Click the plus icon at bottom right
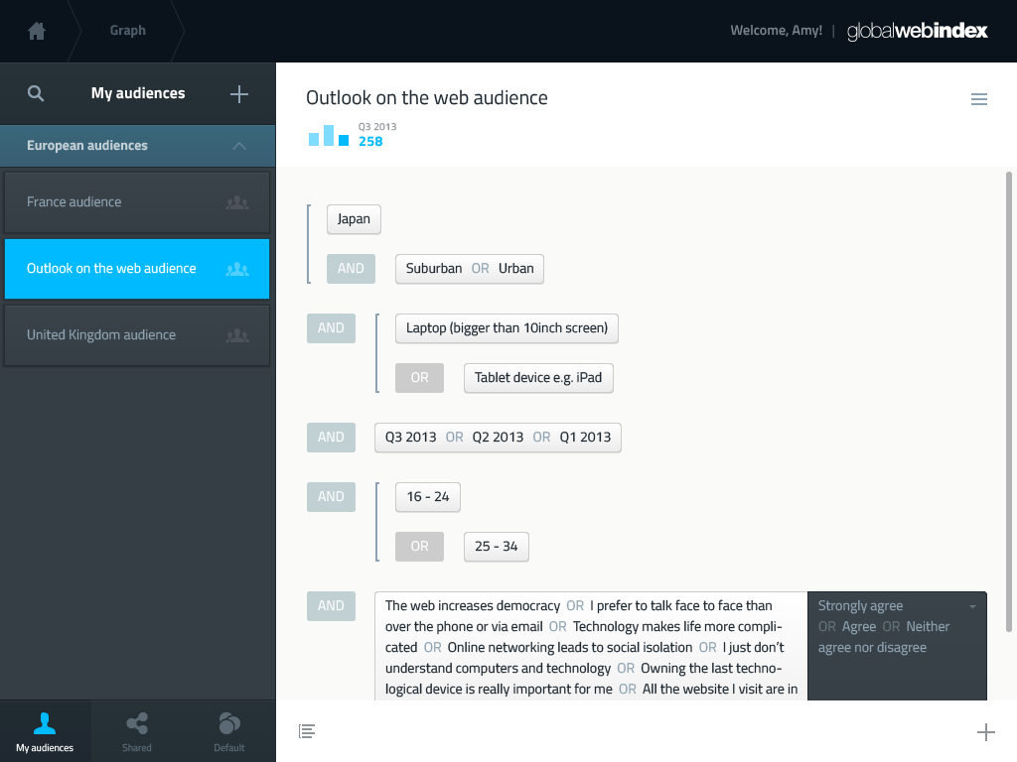Screen dimensions: 1017x762 click(x=985, y=732)
